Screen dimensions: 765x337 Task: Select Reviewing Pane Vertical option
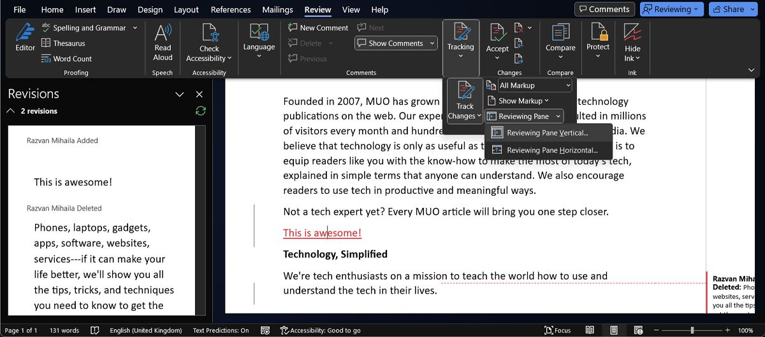[x=547, y=133]
